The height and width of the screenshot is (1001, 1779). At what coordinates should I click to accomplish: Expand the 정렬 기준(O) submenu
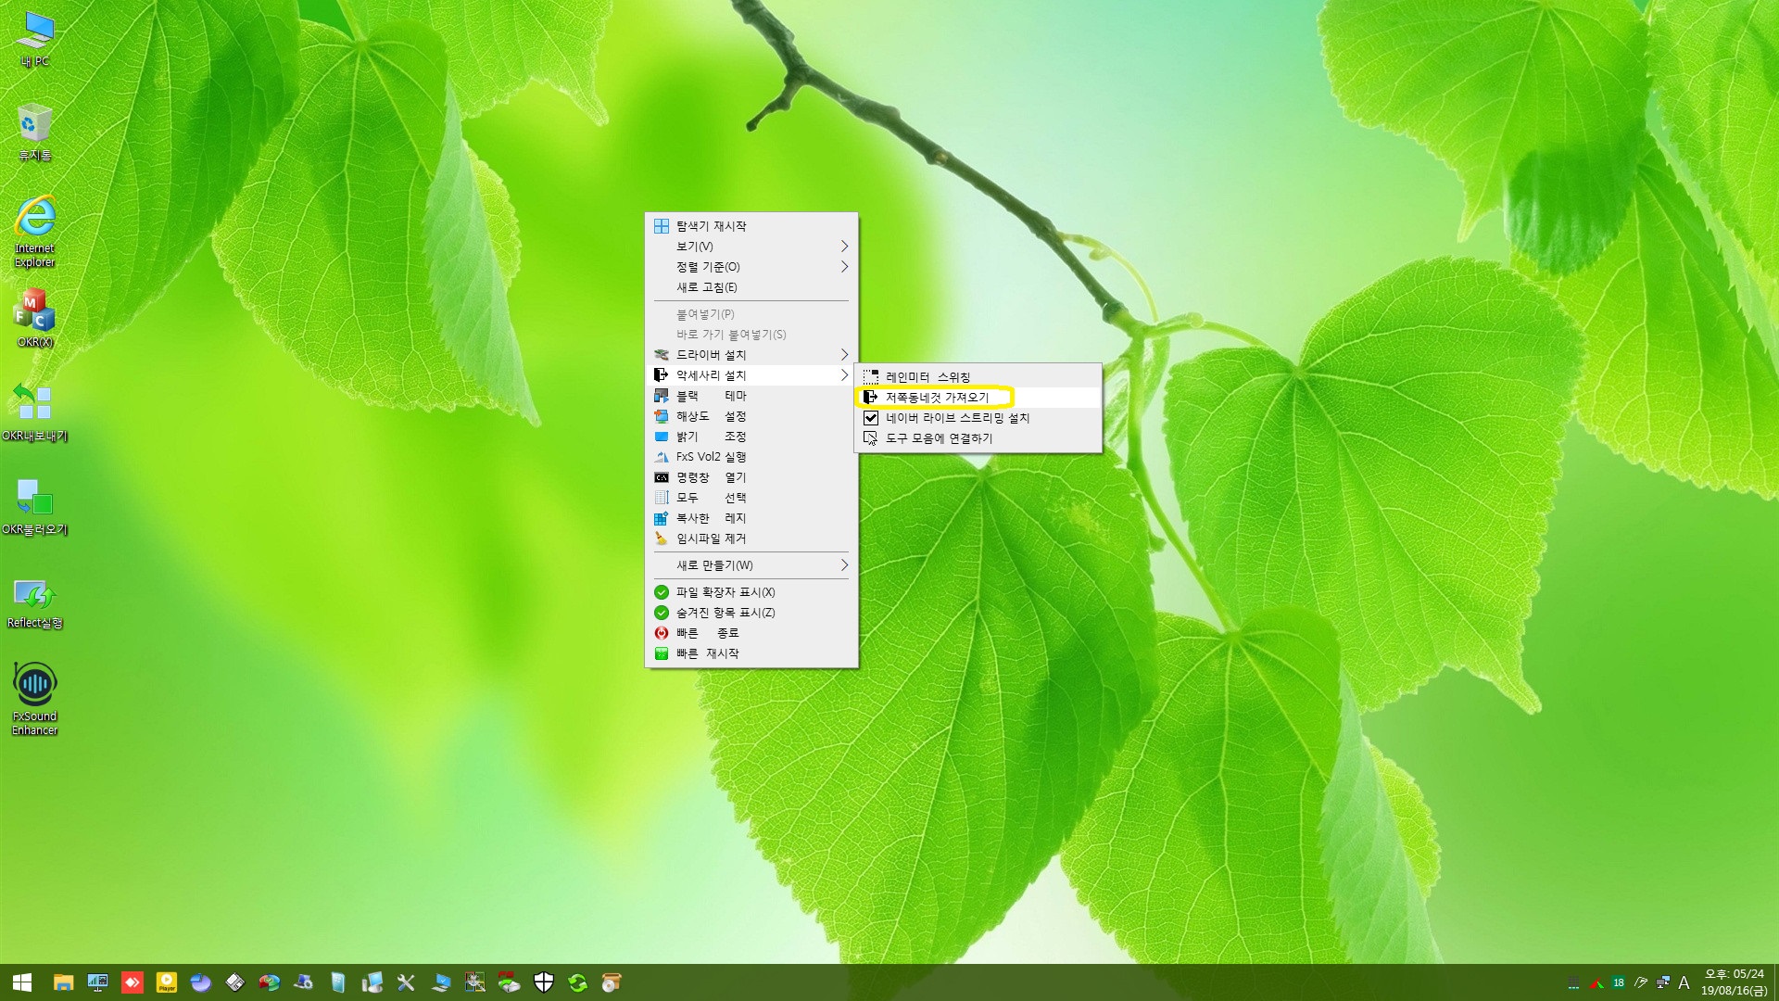tap(751, 267)
